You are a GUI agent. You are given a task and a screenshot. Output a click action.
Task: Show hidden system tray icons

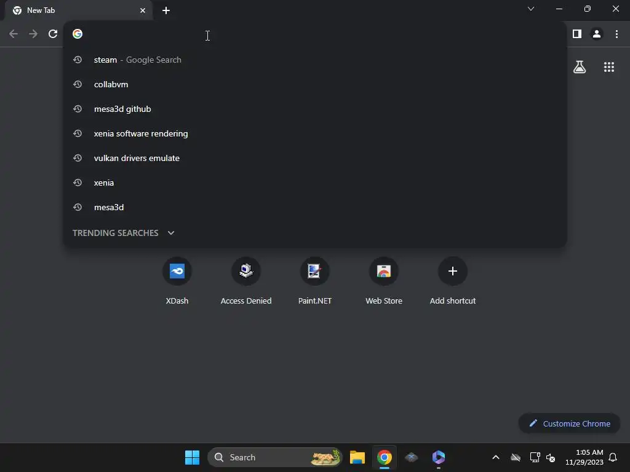[x=496, y=457]
